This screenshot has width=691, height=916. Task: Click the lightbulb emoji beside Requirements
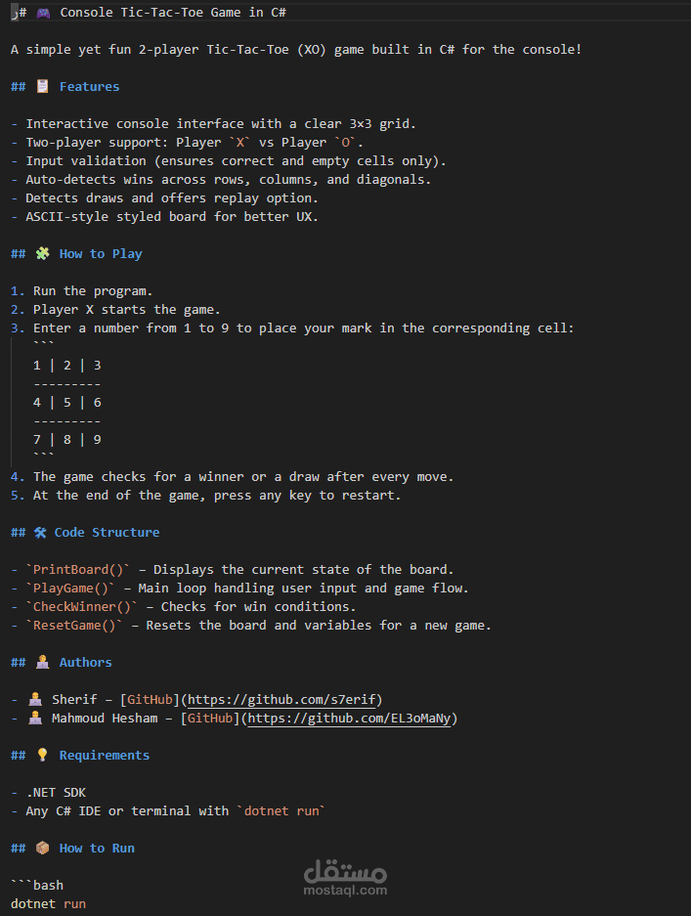coord(42,755)
